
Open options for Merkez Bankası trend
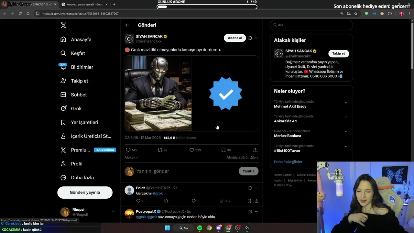(347, 132)
